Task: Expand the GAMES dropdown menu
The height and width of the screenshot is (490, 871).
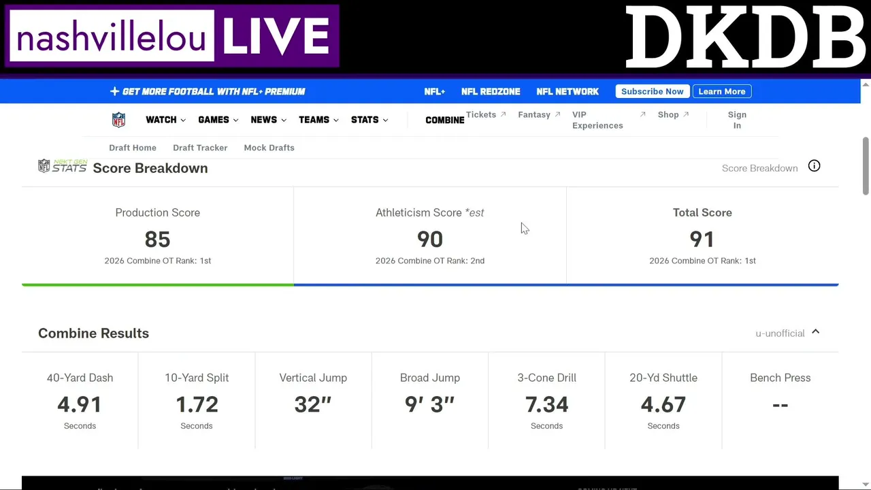Action: (x=218, y=120)
